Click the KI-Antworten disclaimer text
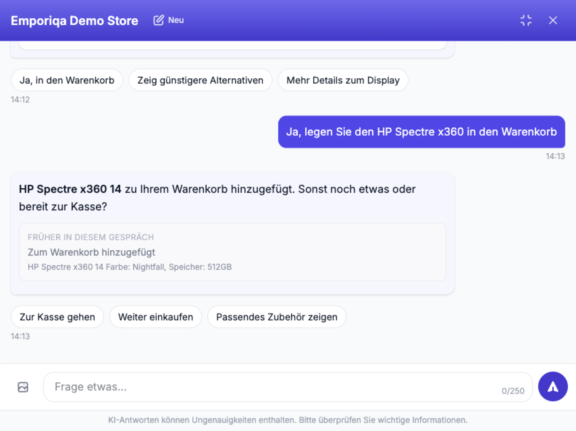 288,420
